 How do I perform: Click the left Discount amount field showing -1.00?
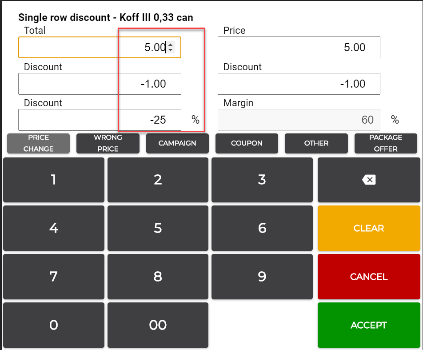click(100, 84)
